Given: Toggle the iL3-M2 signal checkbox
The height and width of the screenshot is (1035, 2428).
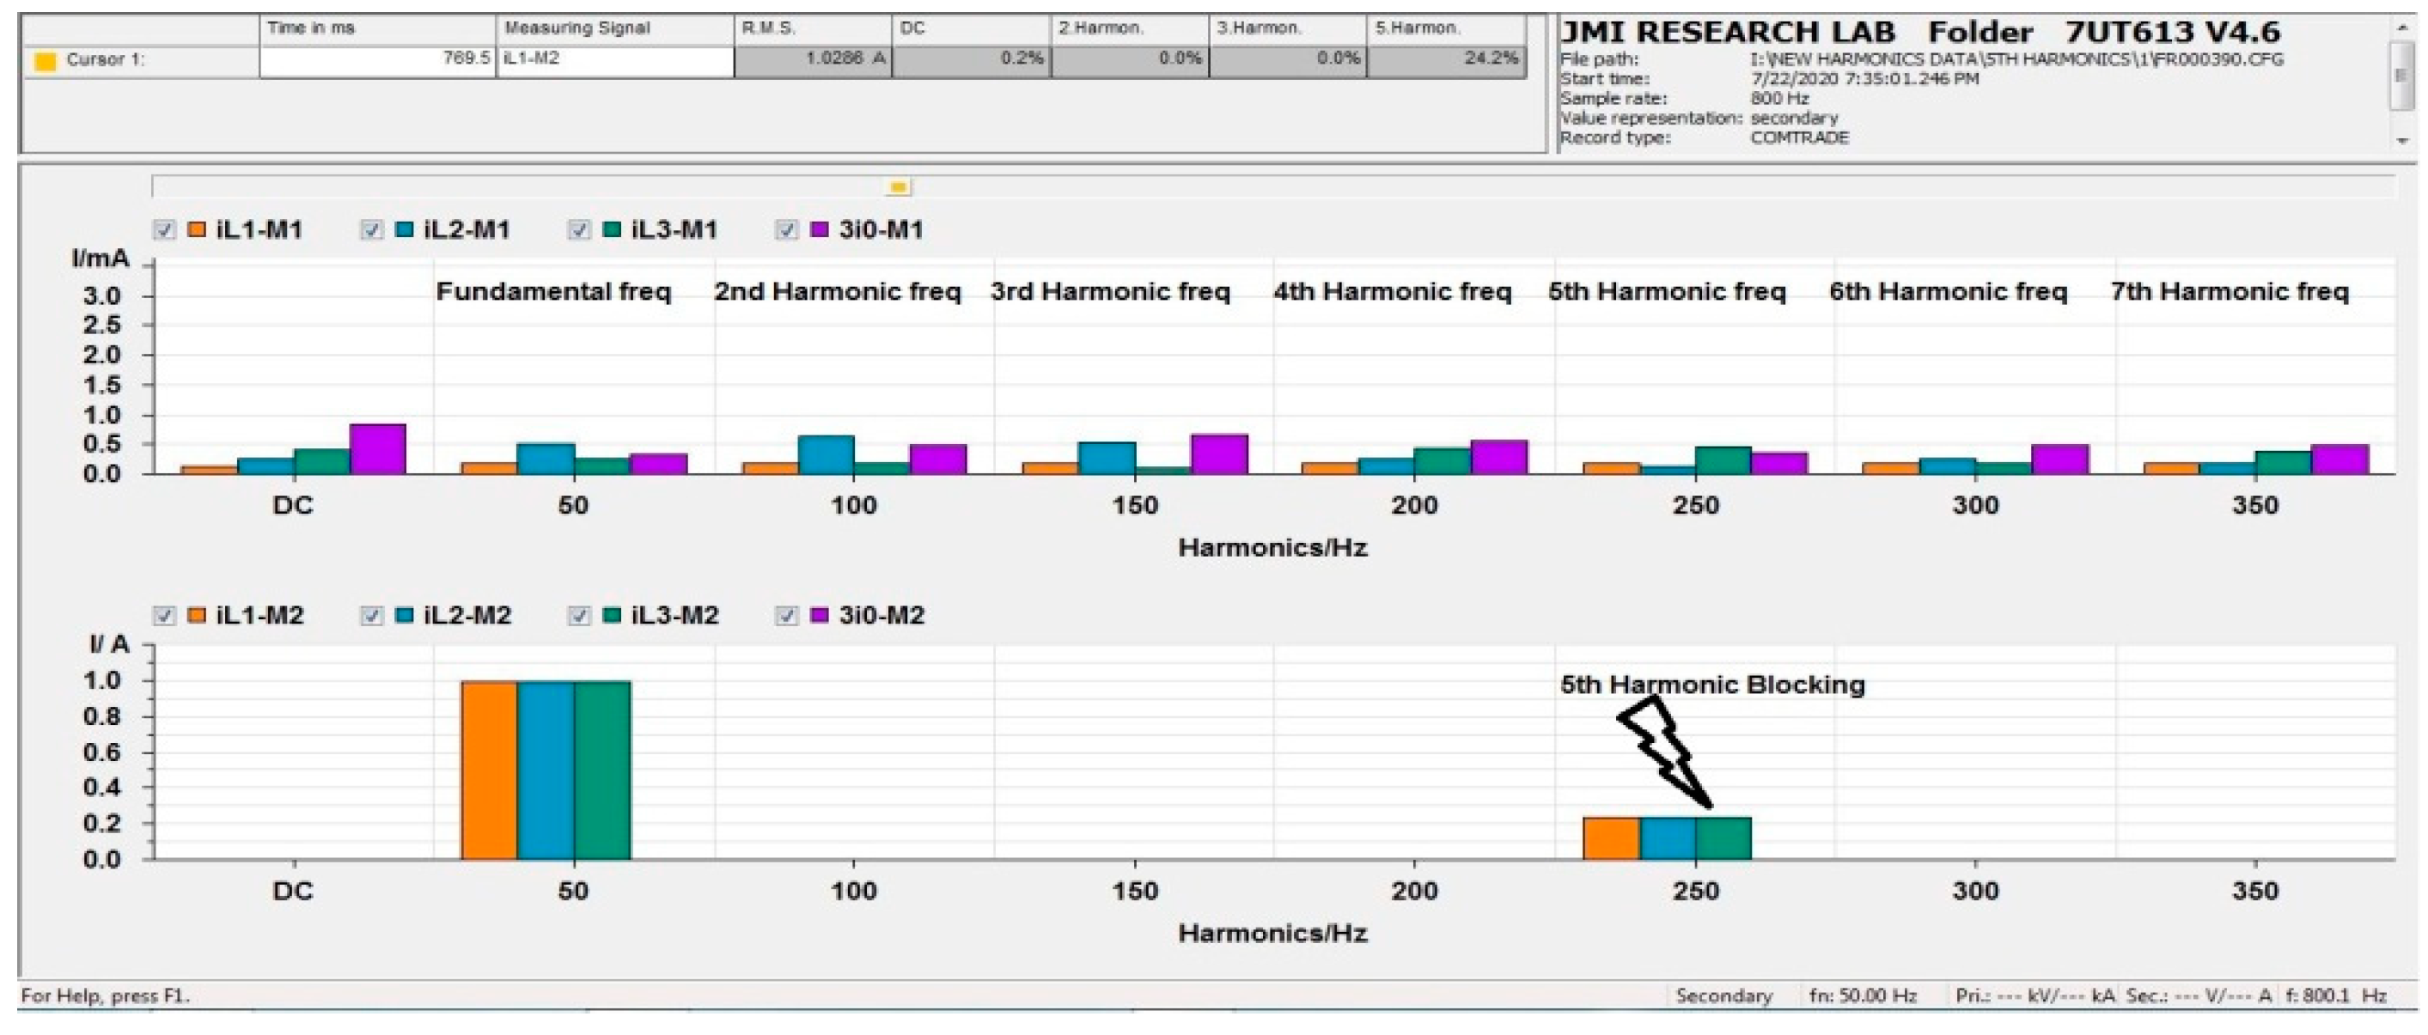Looking at the screenshot, I should point(579,616).
